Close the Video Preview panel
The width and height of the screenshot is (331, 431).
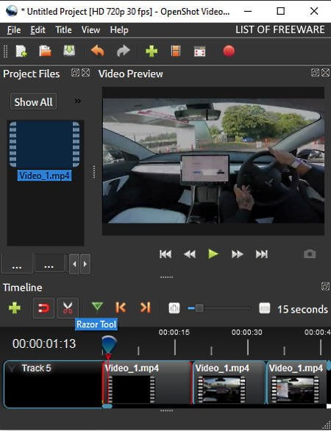coord(326,73)
